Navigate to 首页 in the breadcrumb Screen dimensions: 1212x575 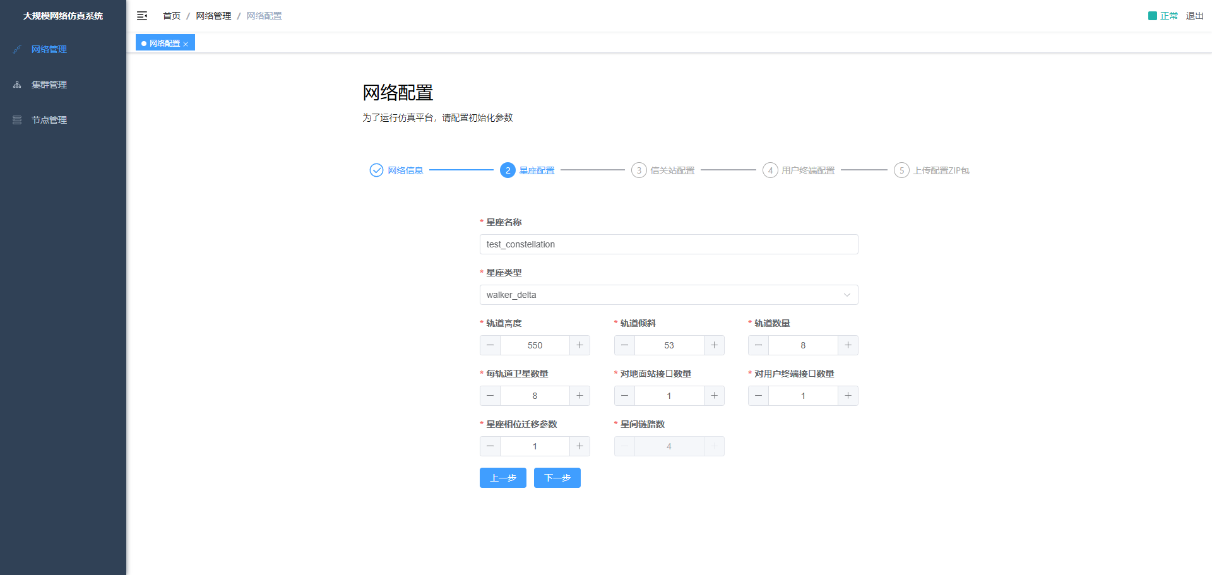click(172, 16)
